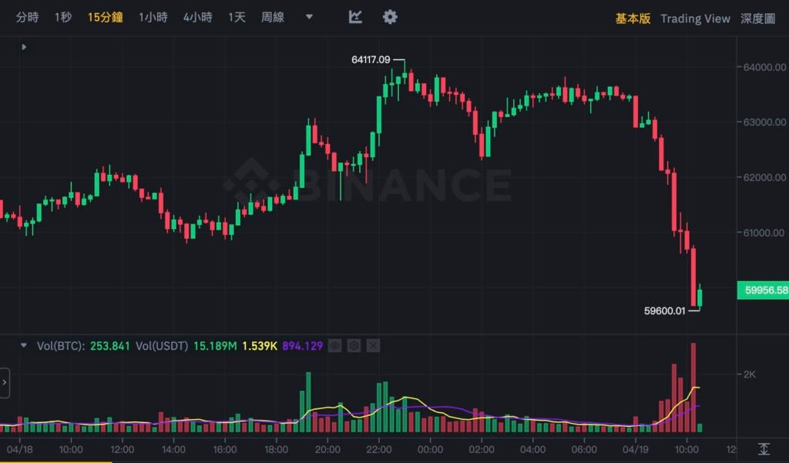The width and height of the screenshot is (789, 463).
Task: Click the auto-scale icon at bottom right
Action: click(764, 449)
